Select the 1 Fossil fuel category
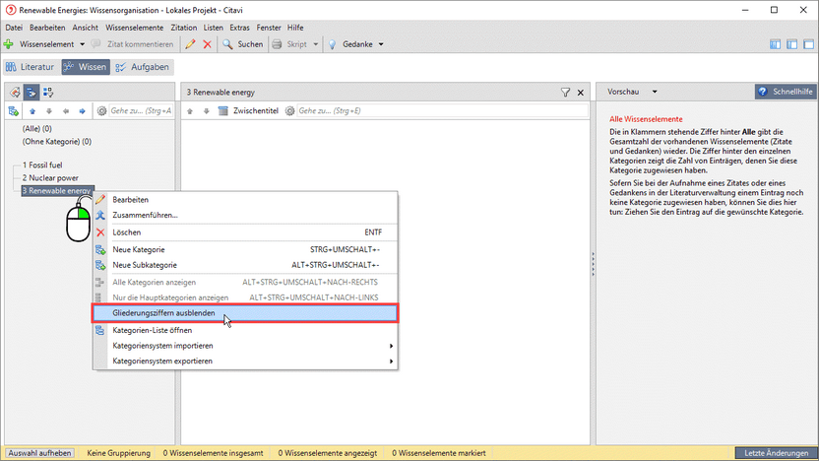Viewport: 819px width, 461px height. click(x=42, y=165)
